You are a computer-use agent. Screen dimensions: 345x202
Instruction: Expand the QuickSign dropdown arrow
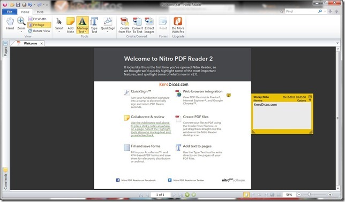108,32
